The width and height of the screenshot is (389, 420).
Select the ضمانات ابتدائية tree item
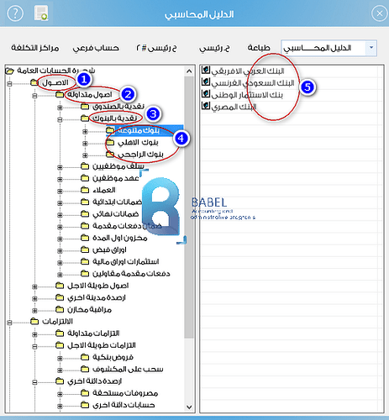[118, 202]
